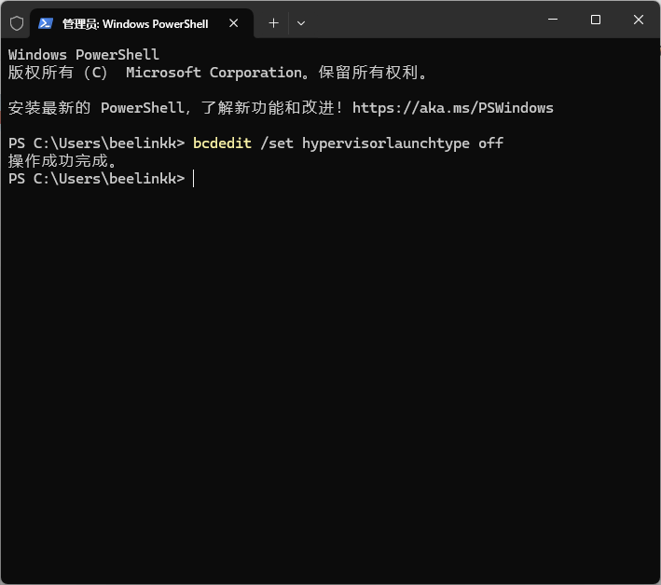Click the empty title bar area
Image resolution: width=661 pixels, height=585 pixels.
click(x=420, y=20)
